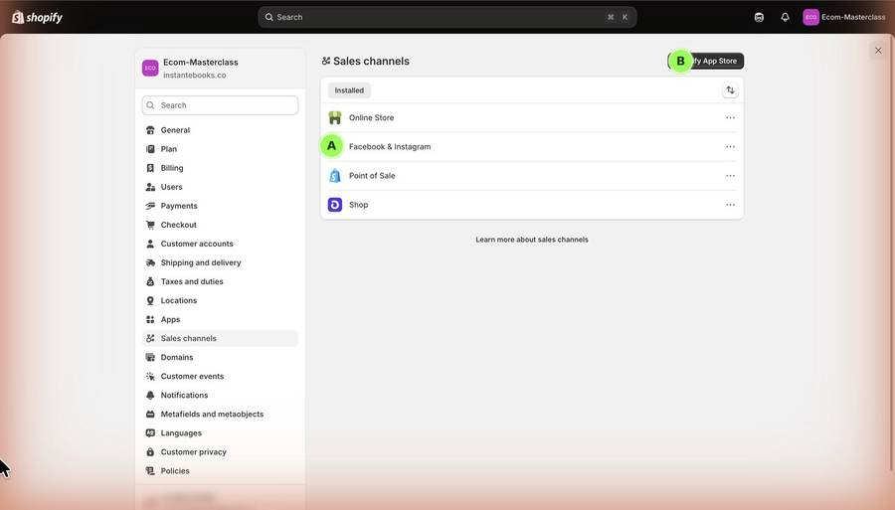Image resolution: width=895 pixels, height=510 pixels.
Task: Click the Domains icon in sidebar
Action: [150, 357]
